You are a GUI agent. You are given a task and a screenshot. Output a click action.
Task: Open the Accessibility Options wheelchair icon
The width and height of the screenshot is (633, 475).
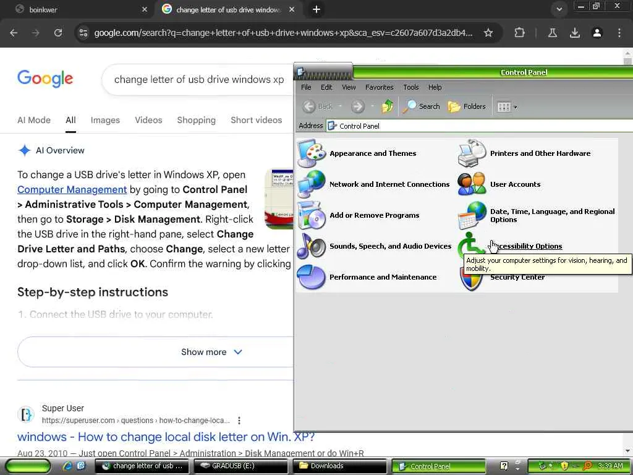[x=470, y=244]
